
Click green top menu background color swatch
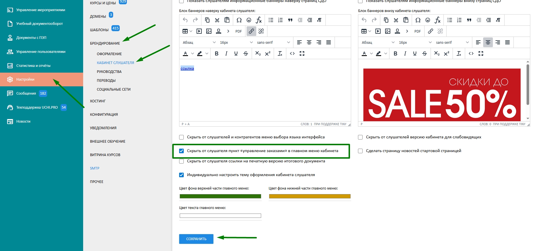coord(220,196)
